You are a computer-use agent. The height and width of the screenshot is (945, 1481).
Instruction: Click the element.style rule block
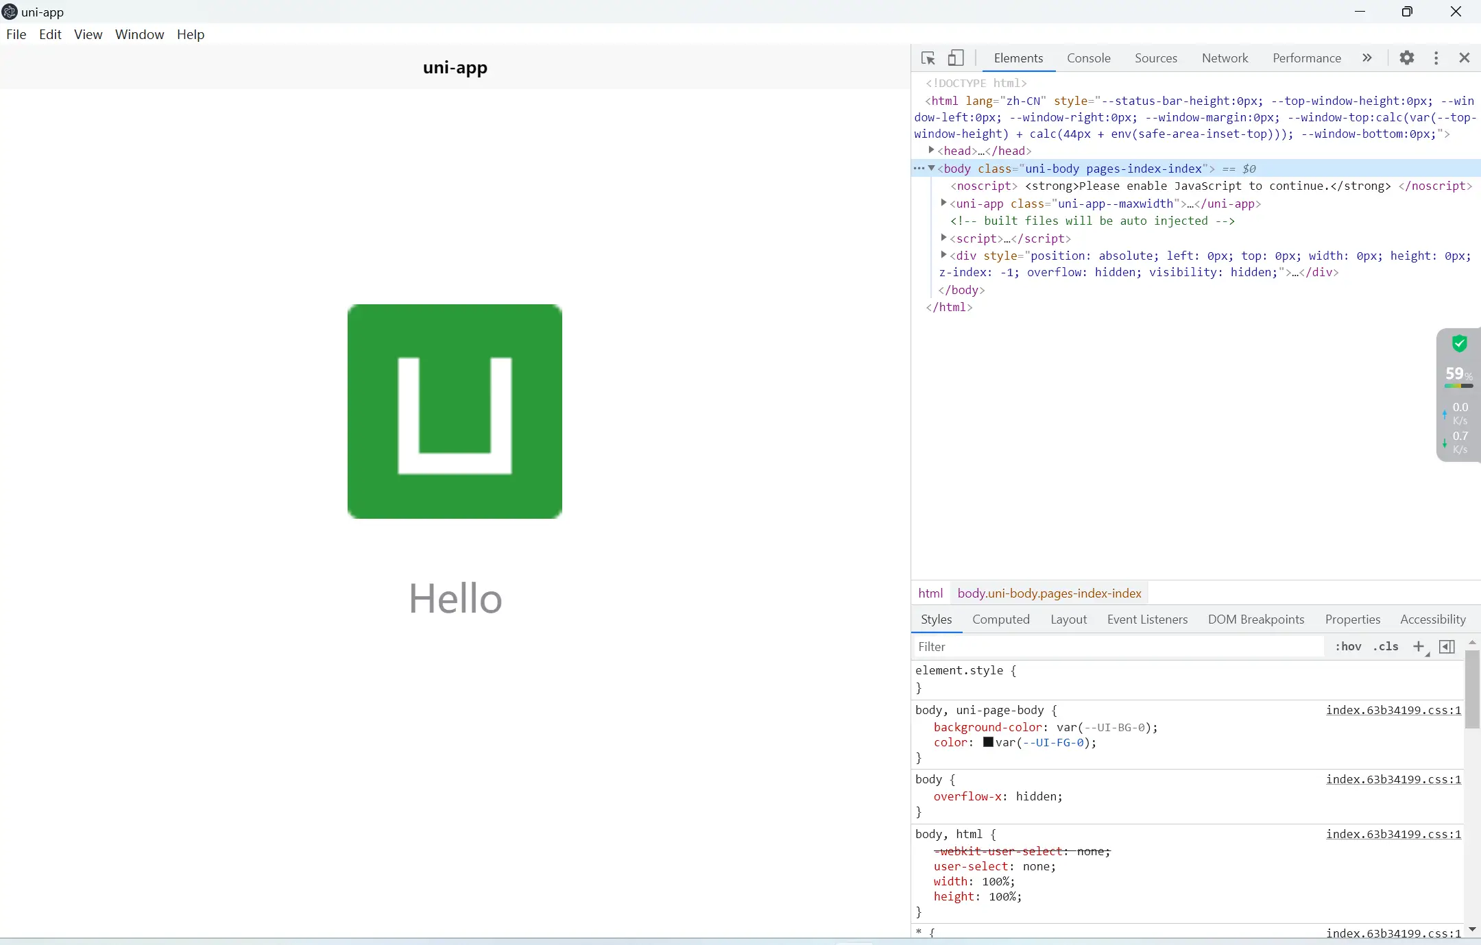coord(1188,679)
